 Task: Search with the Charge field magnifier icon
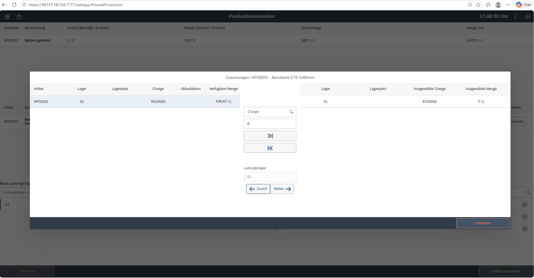click(291, 112)
